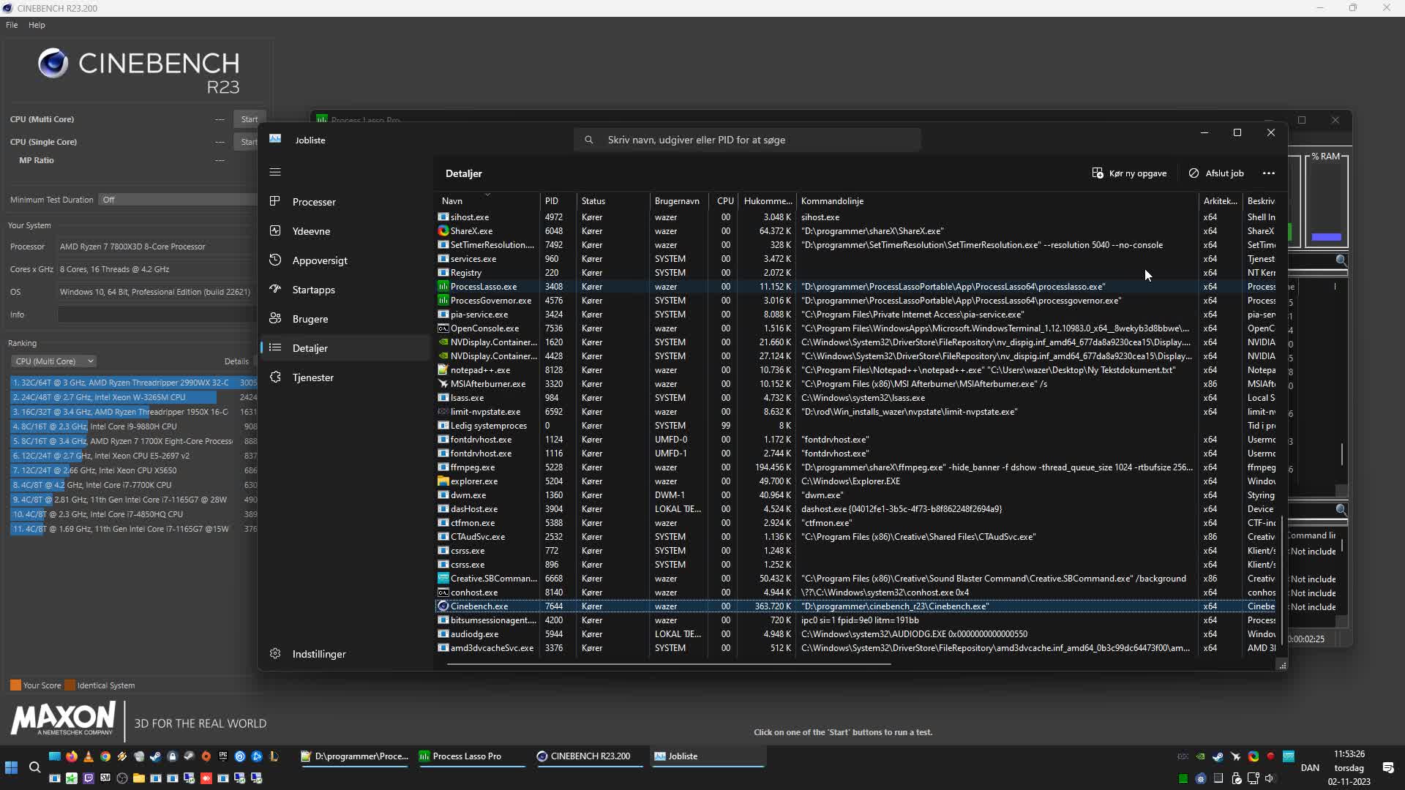Expand CPU (Multi Core) ranking dropdown

(54, 361)
